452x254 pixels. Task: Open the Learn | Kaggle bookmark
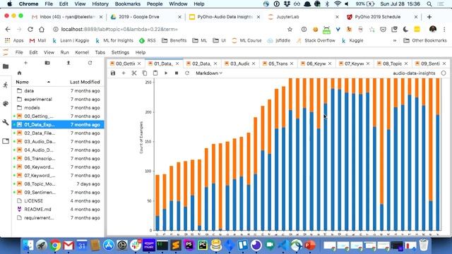click(71, 41)
